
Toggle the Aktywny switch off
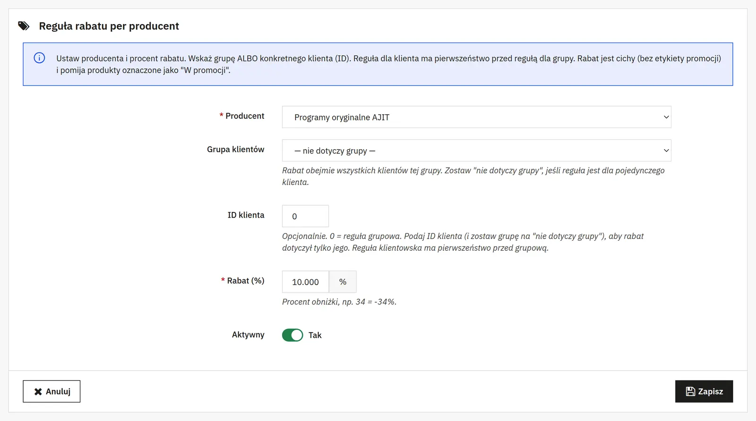(x=292, y=335)
